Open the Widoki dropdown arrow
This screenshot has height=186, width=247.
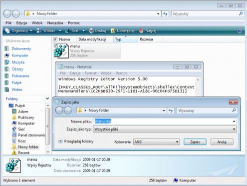tap(60, 30)
